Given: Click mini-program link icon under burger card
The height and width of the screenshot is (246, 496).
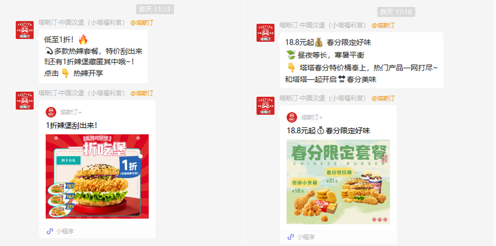Looking at the screenshot, I should pyautogui.click(x=50, y=231).
